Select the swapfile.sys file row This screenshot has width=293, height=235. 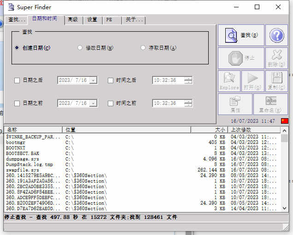click(142, 170)
